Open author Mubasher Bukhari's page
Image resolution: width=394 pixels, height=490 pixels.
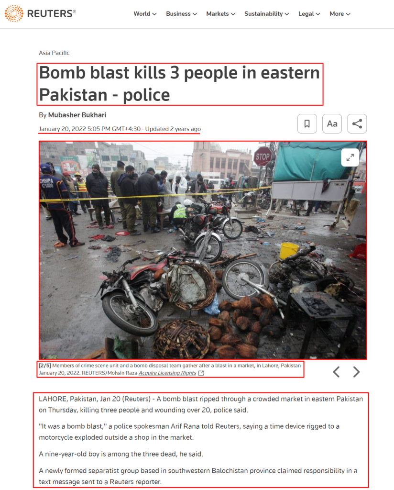click(77, 115)
